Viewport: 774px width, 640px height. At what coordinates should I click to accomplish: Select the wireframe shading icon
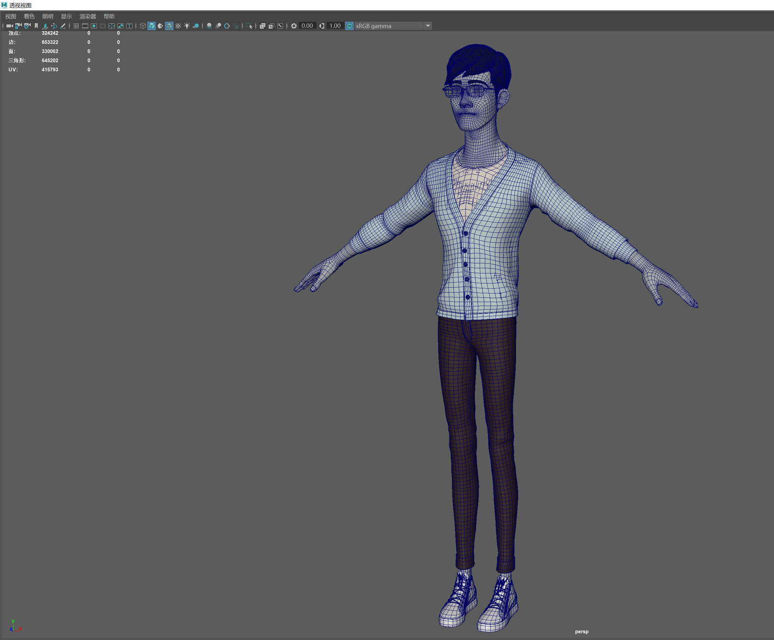[x=142, y=26]
